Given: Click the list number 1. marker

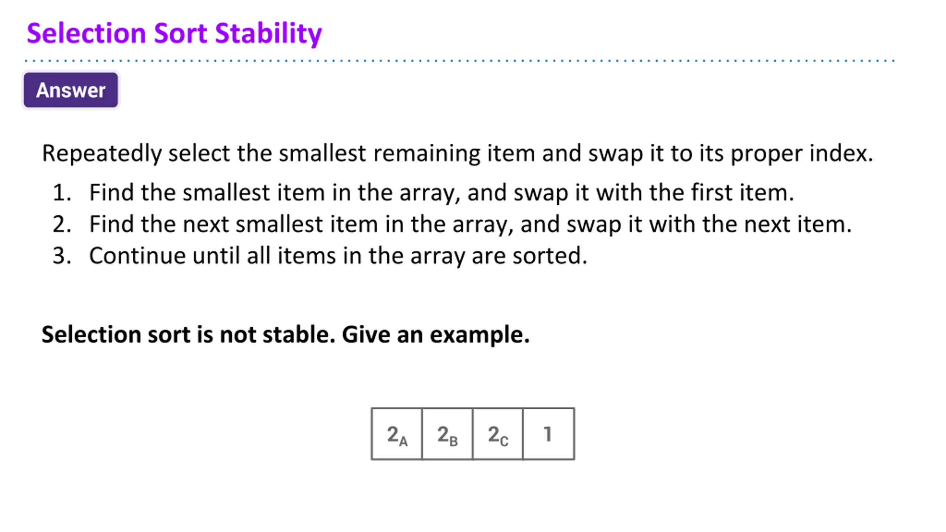Looking at the screenshot, I should [x=62, y=193].
